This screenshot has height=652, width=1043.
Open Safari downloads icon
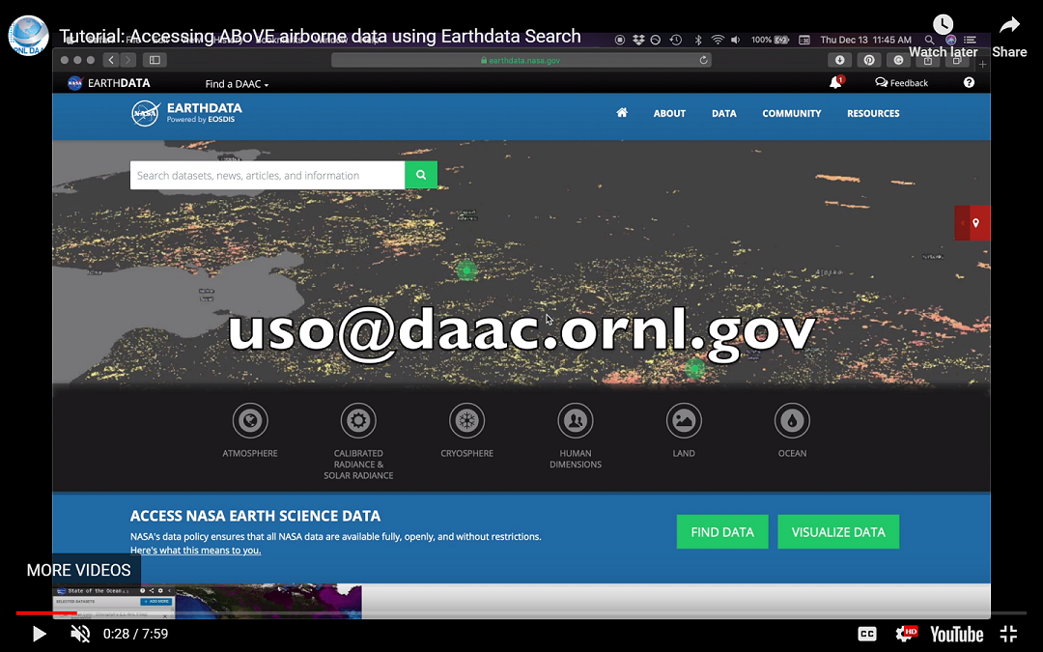[839, 60]
